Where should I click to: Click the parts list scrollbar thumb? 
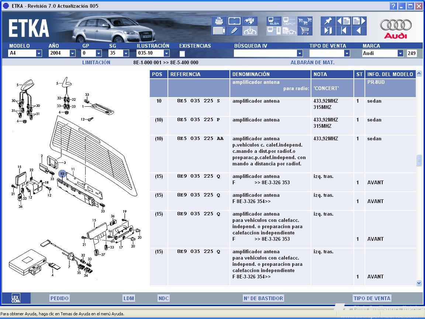(419, 160)
